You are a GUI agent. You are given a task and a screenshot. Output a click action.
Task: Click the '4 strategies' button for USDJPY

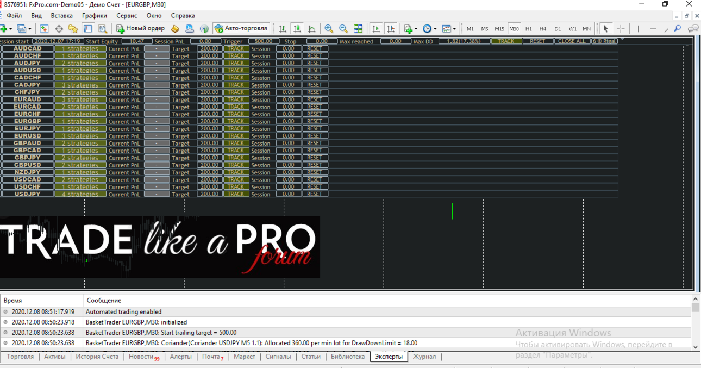coord(80,194)
